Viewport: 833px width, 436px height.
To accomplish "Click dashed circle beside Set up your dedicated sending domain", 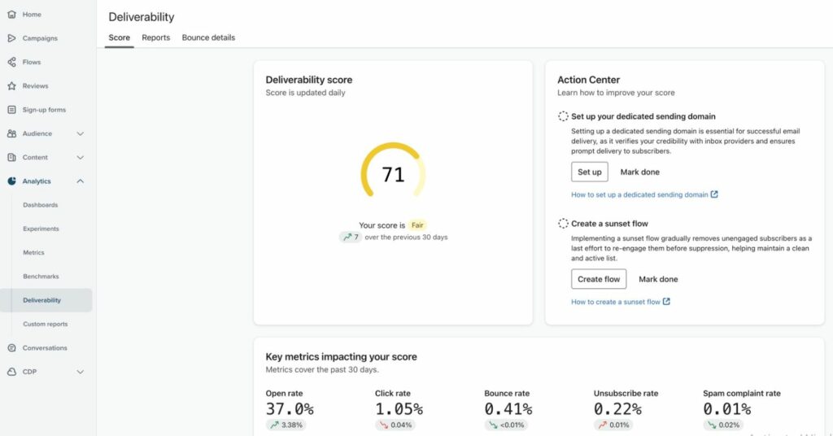I will 563,116.
